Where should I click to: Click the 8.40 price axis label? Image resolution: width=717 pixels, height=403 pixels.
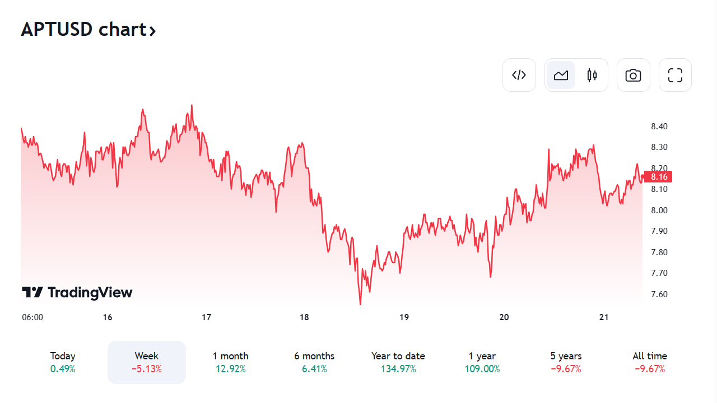(x=659, y=126)
